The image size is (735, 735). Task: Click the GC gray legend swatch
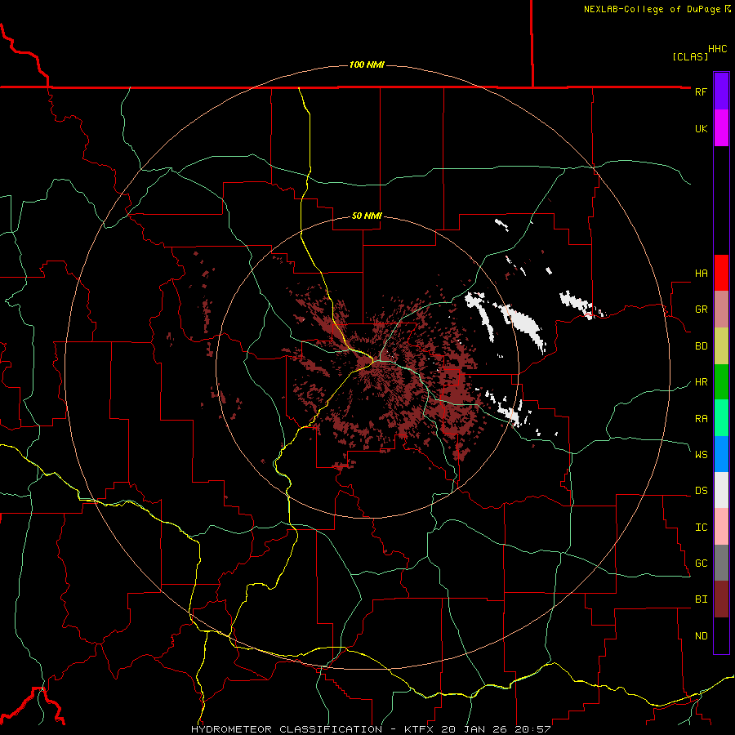pyautogui.click(x=721, y=563)
